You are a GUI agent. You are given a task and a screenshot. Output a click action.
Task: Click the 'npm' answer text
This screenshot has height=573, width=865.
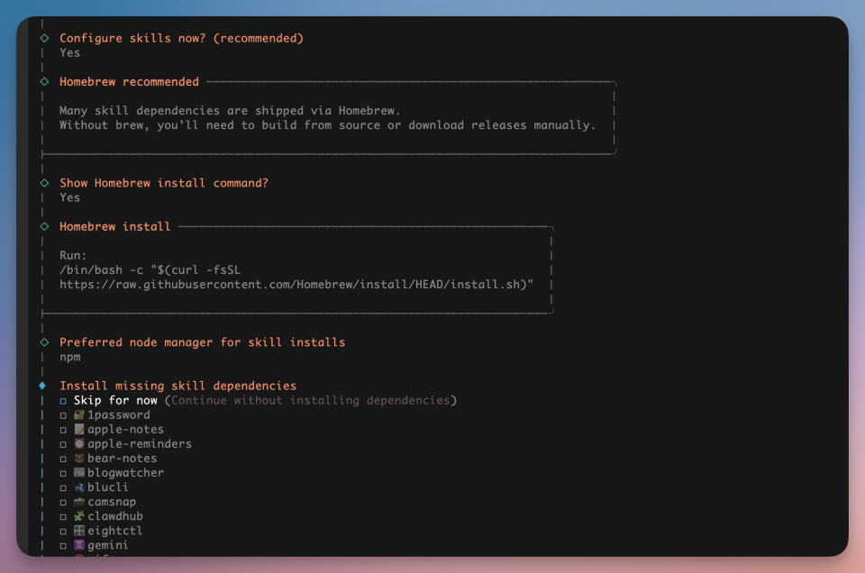coord(70,357)
